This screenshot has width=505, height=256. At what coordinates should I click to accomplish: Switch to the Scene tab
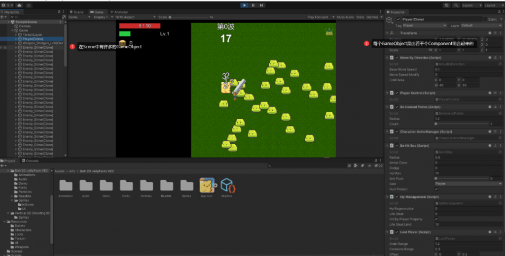coord(76,12)
